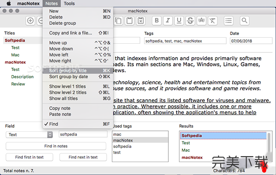Open the Field type dropdown showing Text

coord(29,134)
